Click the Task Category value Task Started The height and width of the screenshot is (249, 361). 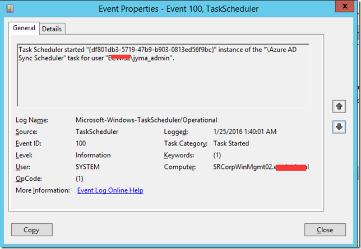pyautogui.click(x=231, y=143)
